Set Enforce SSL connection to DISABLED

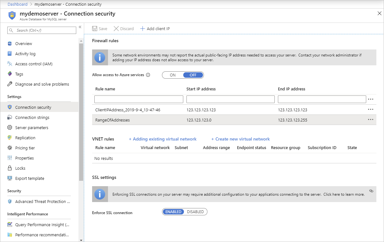point(195,212)
